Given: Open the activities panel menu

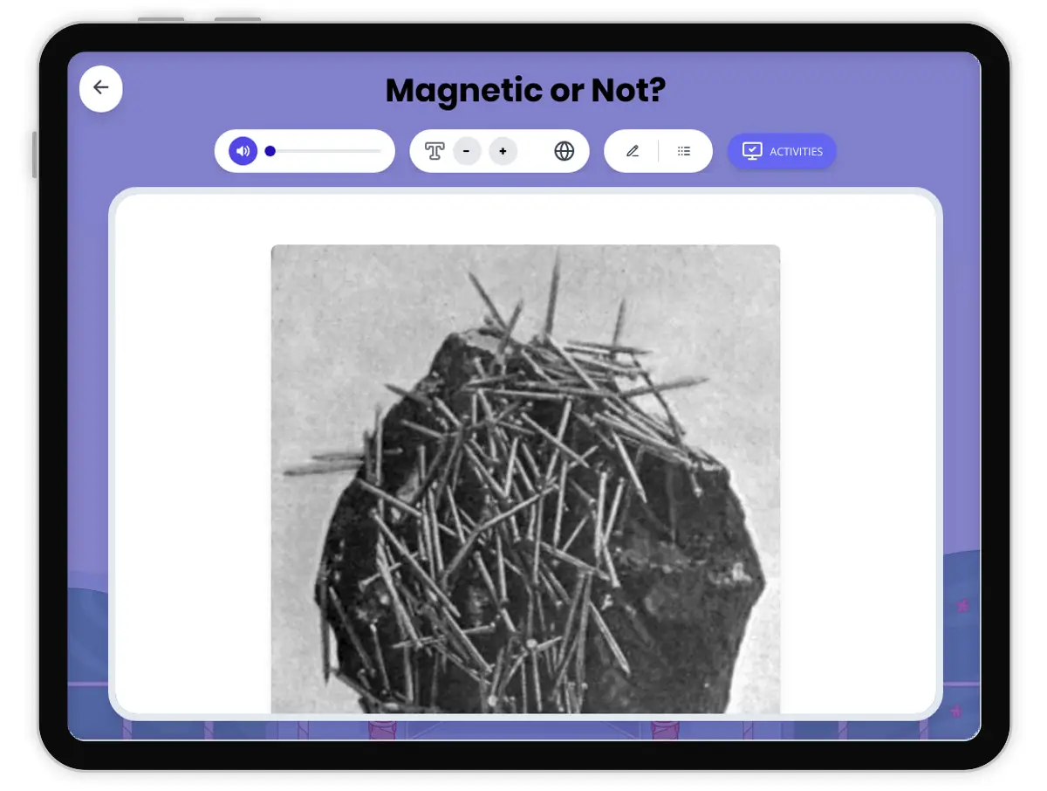Looking at the screenshot, I should [x=782, y=151].
